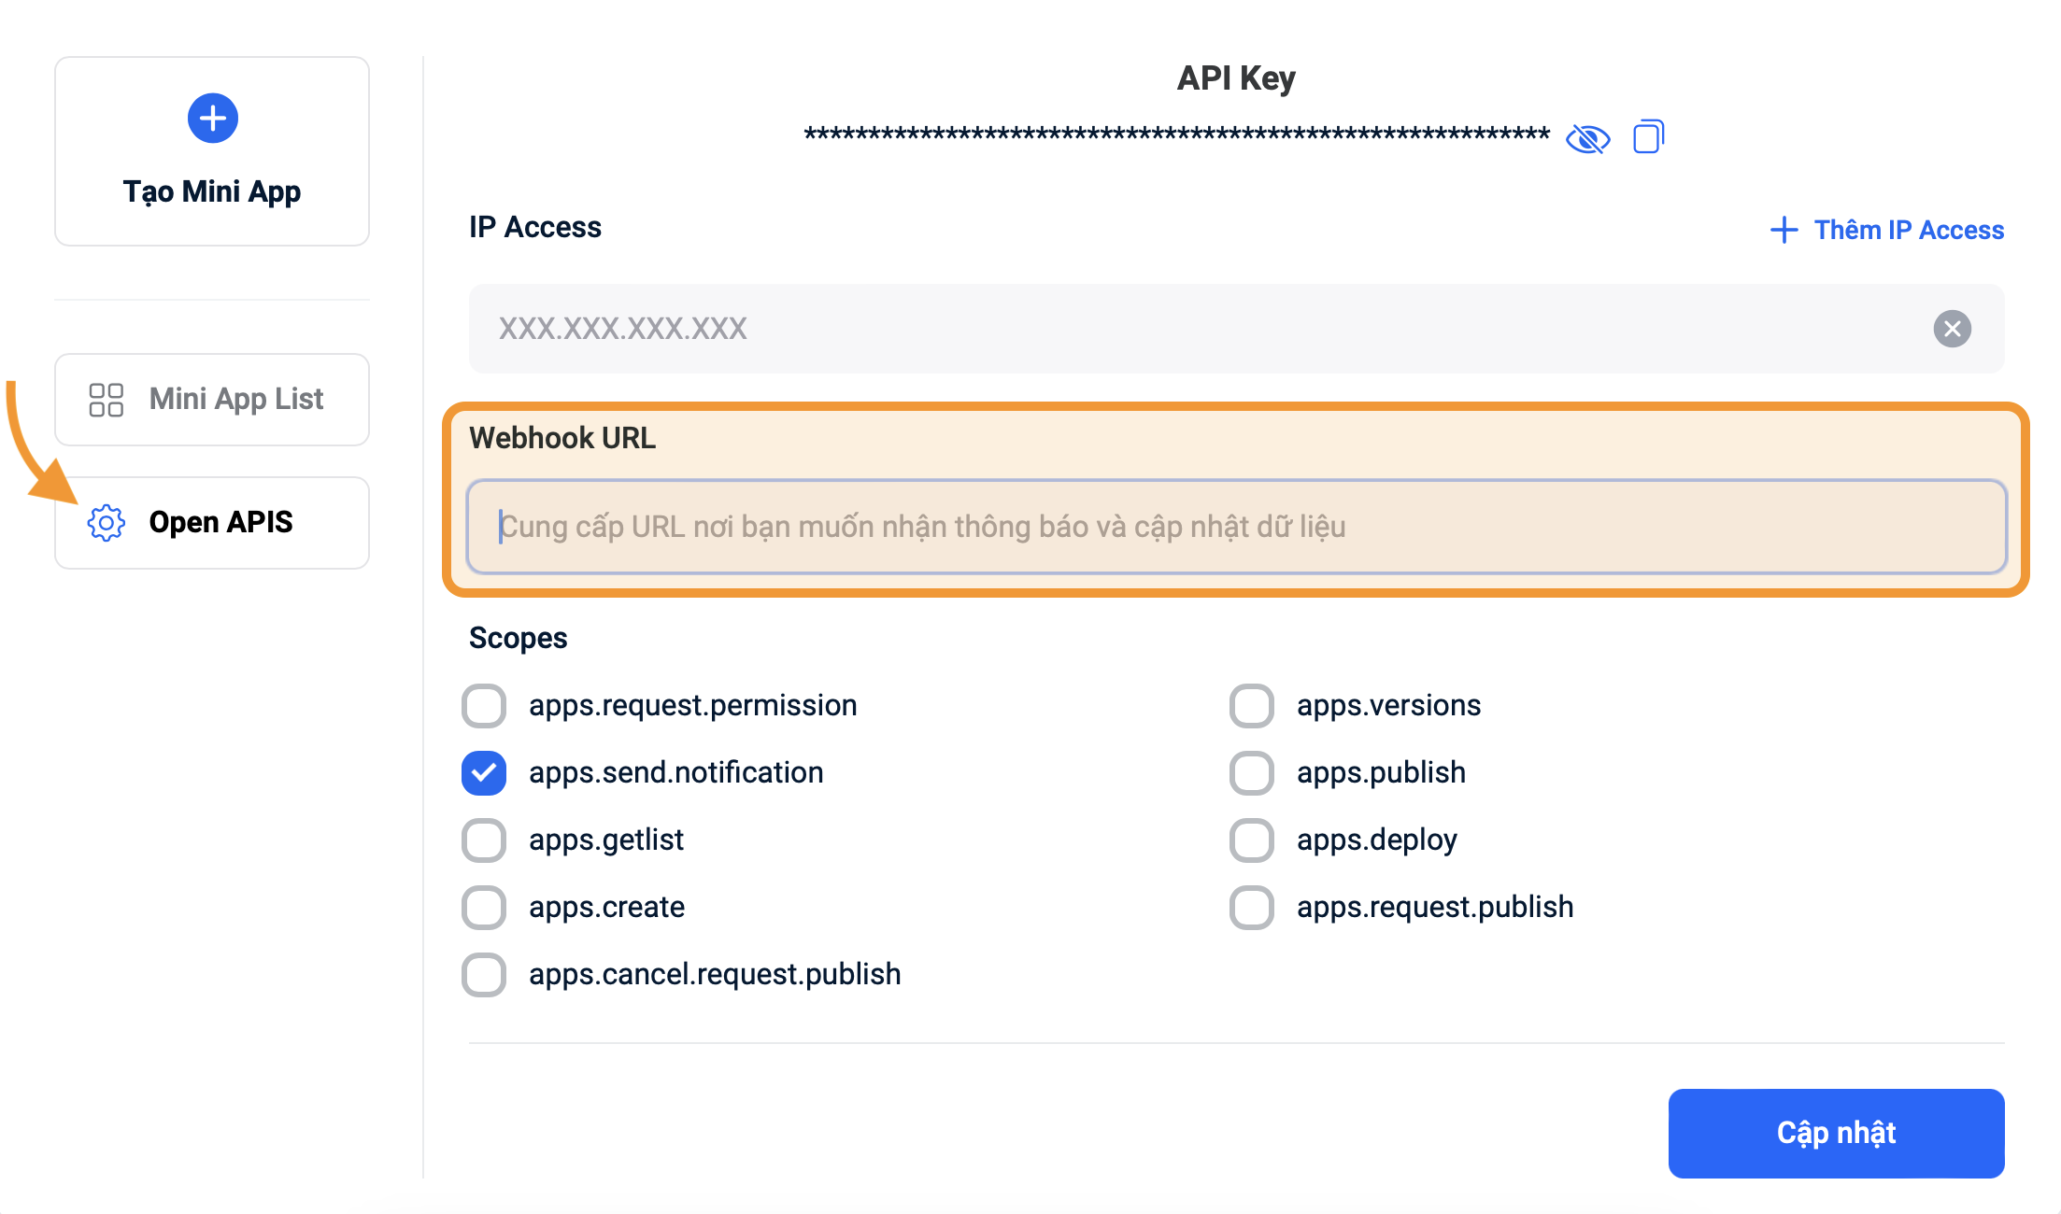Focus the IP Access XXX.XXX.XXX.XXX input
Viewport: 2061px width, 1214px height.
1236,329
